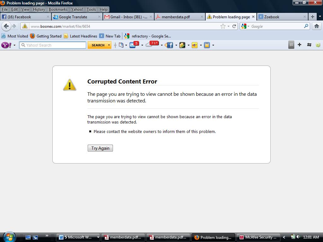Switch to the memberdata.pdf tab
Screen dimensions: 323x242
tap(179, 17)
